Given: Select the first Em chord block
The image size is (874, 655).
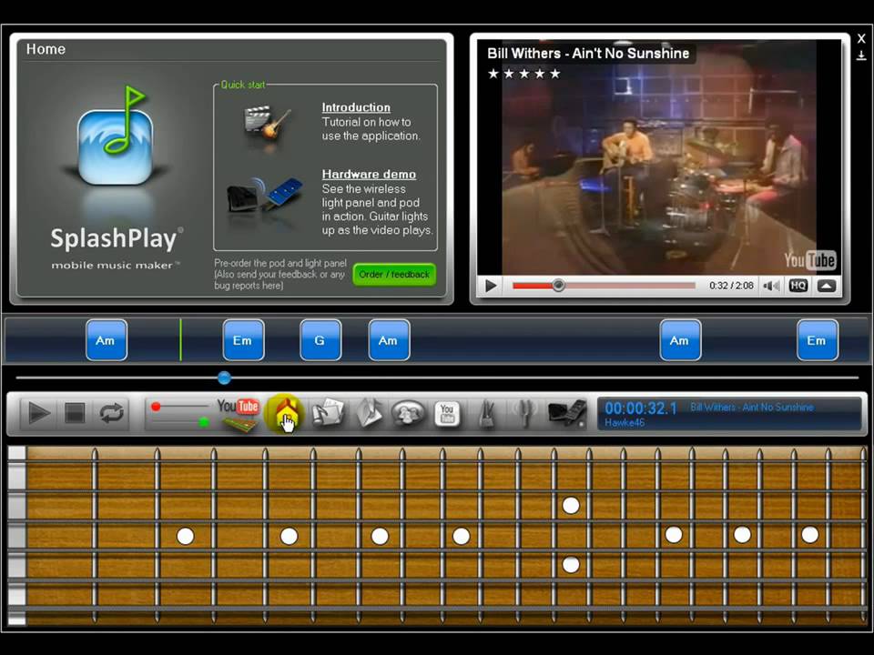Looking at the screenshot, I should point(243,340).
